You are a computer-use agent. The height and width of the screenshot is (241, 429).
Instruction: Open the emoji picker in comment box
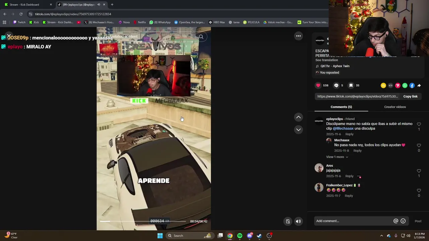tap(403, 221)
